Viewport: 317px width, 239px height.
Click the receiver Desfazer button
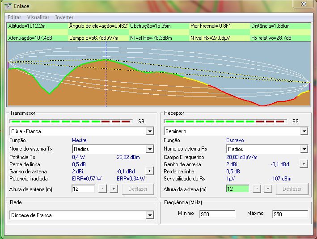click(292, 189)
